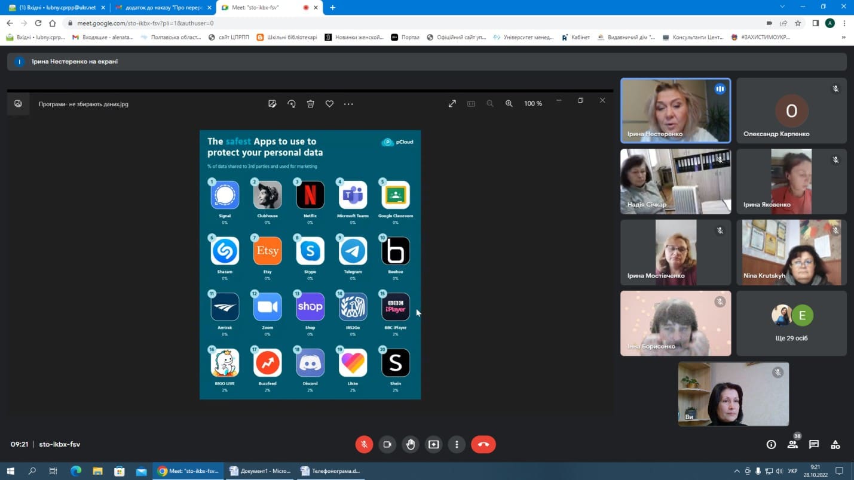Open volume control in system tray
Screen dimensions: 854x480
pyautogui.click(x=779, y=471)
